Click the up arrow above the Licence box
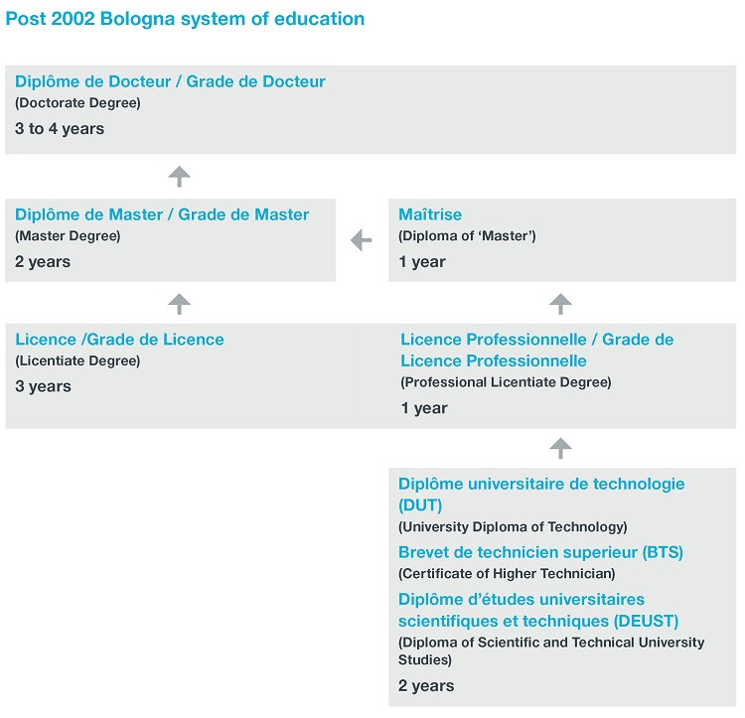This screenshot has width=745, height=718. pos(179,304)
